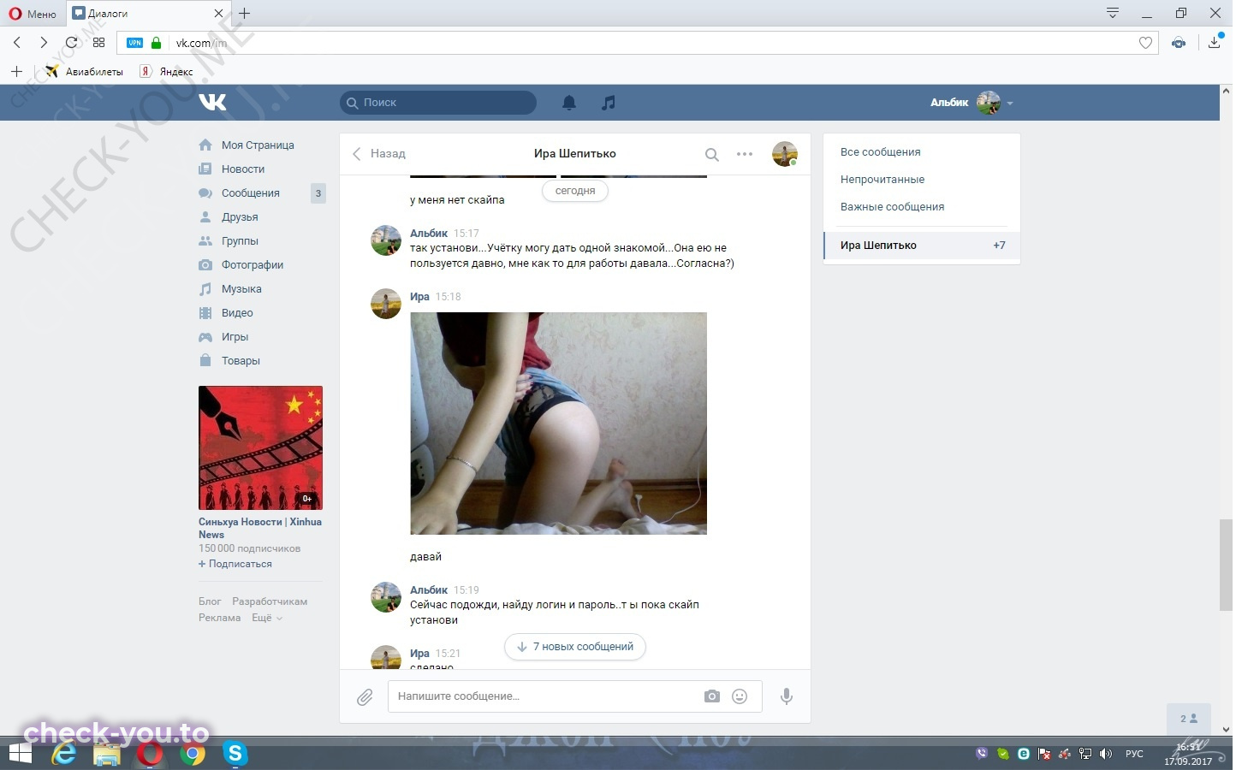Reload the page in Opera toolbar
This screenshot has height=770, width=1236.
(71, 43)
